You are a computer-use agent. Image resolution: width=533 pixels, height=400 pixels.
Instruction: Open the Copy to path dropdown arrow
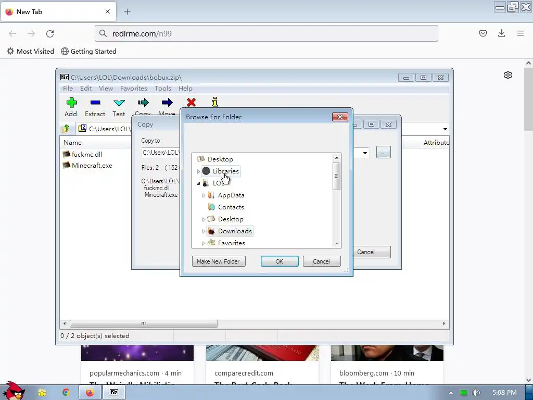pos(365,153)
